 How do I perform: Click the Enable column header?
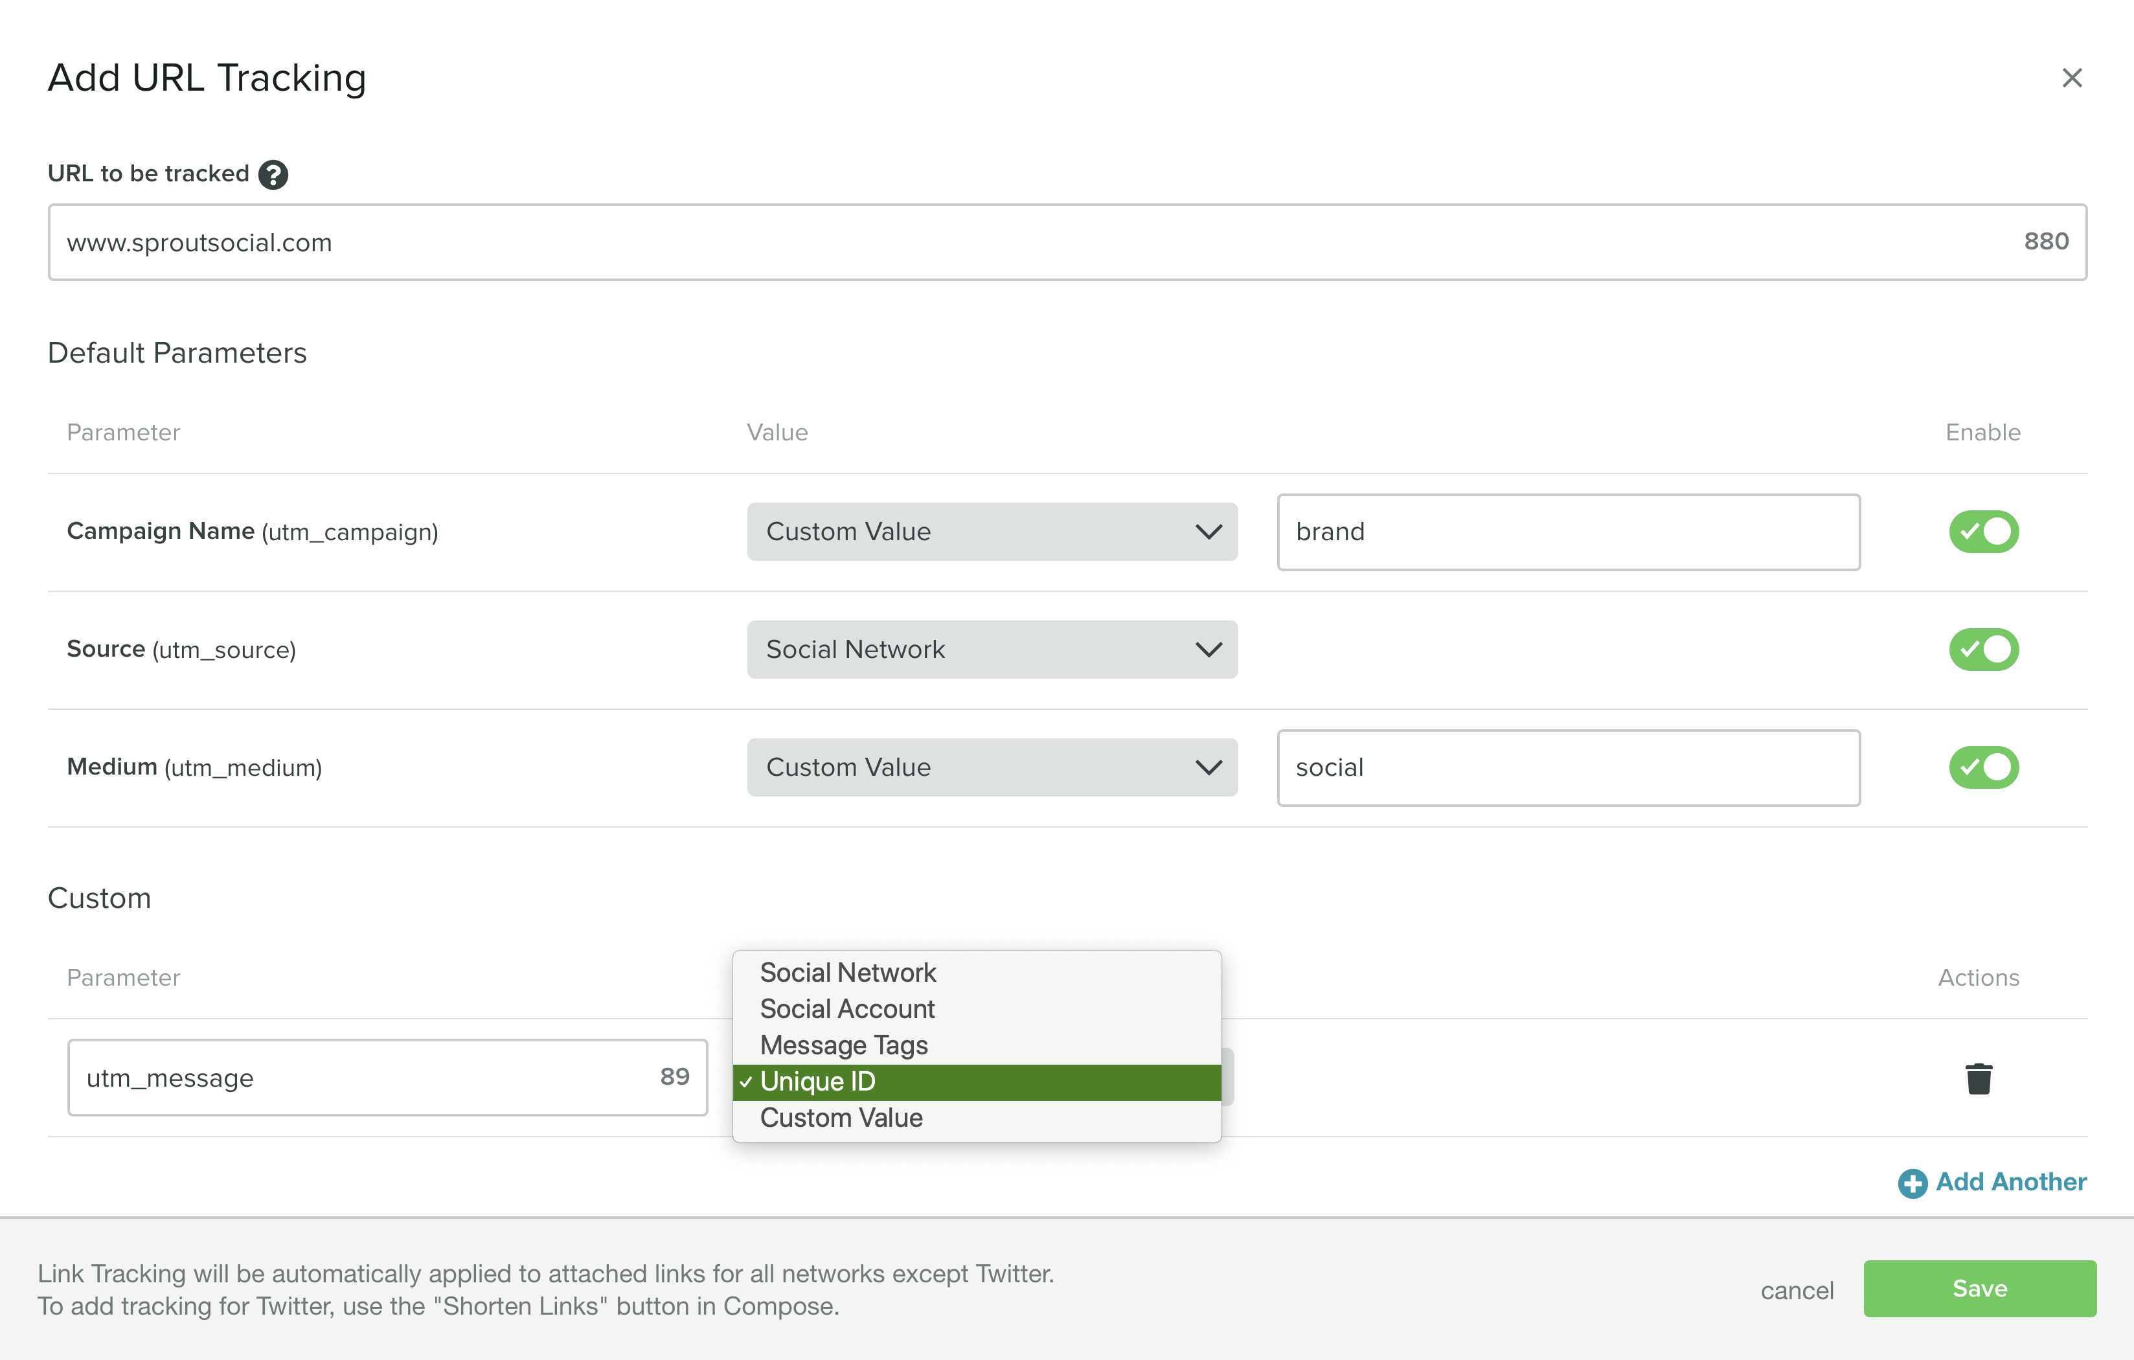tap(1982, 433)
